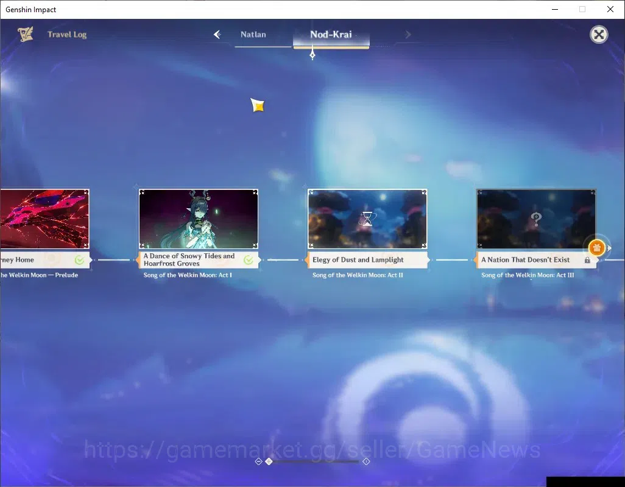Go to previous region with left arrow
Image resolution: width=625 pixels, height=487 pixels.
[217, 35]
